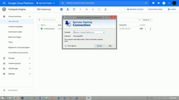The height and width of the screenshot is (100, 179).
Task: Click the create instance toolbar icon
Action: [x=62, y=9]
